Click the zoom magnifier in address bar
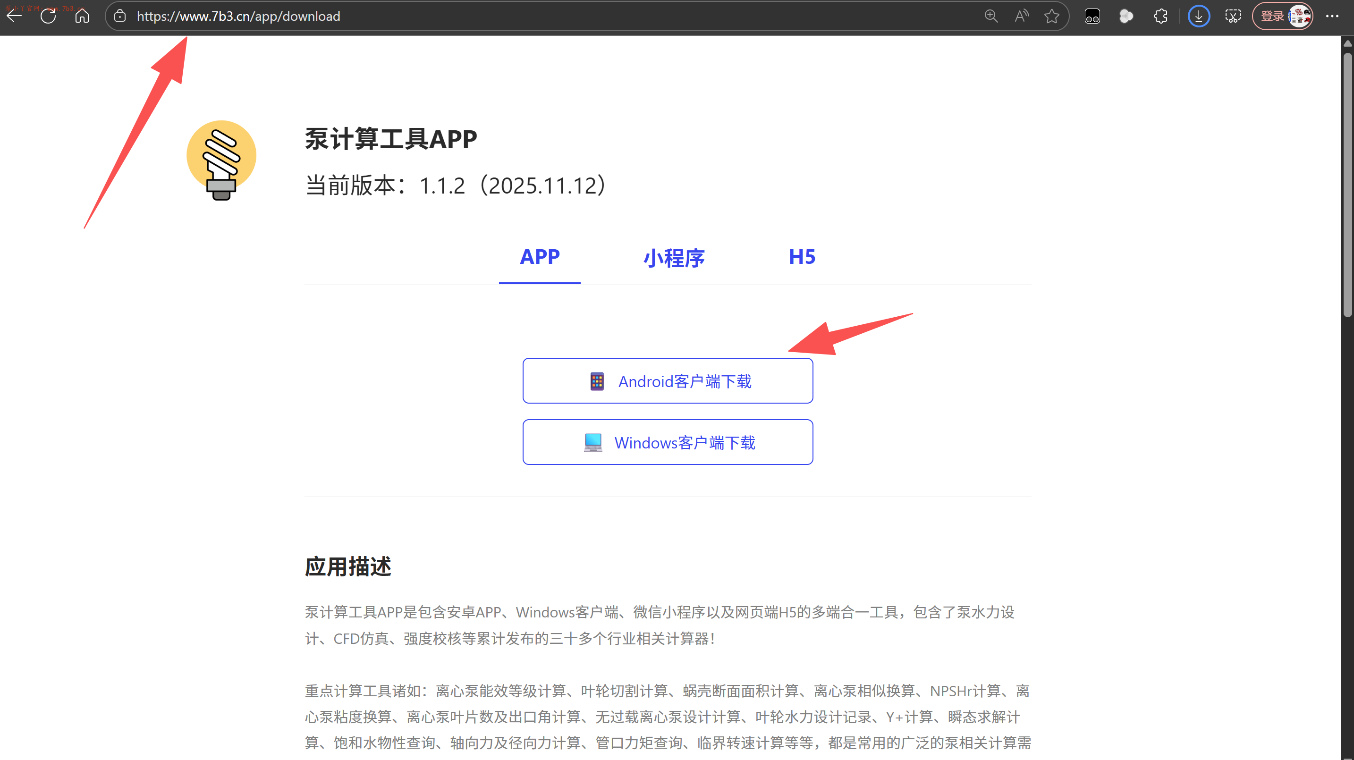The height and width of the screenshot is (760, 1354). pyautogui.click(x=991, y=16)
